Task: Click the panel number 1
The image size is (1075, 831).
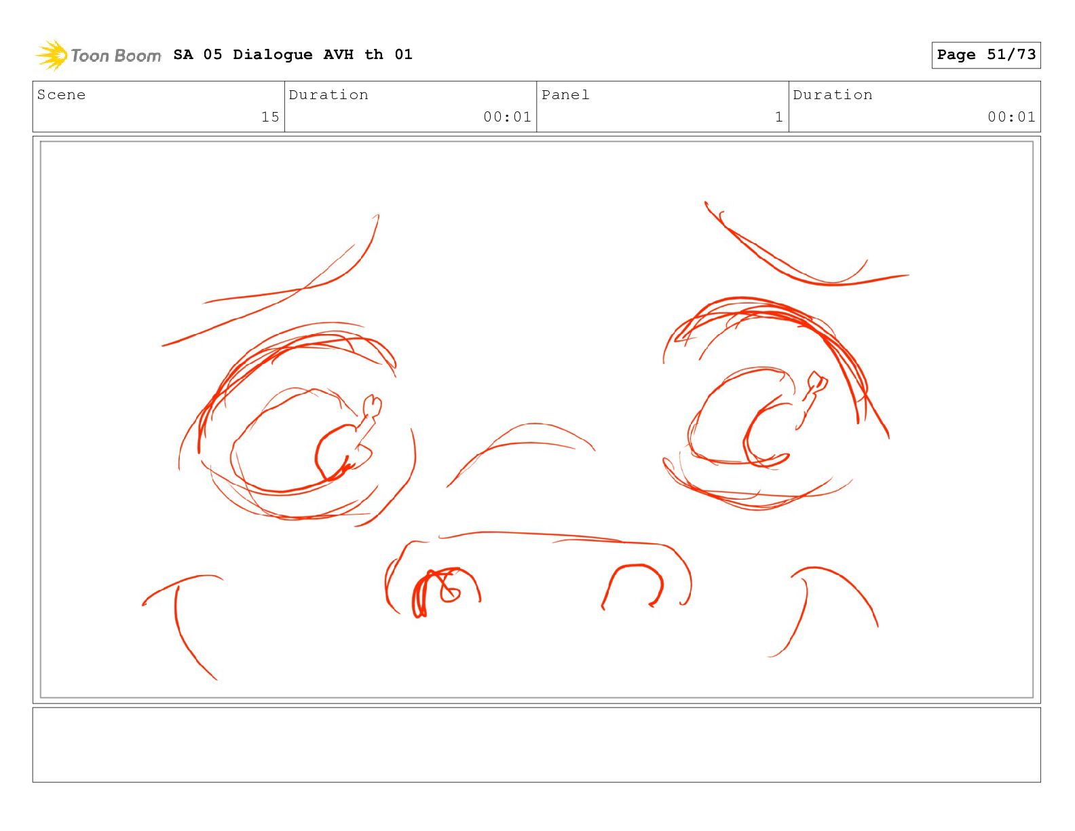Action: click(779, 117)
